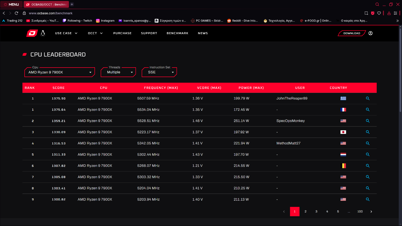Open the Cpu dropdown AMD Ryzen 9 7900X
Image resolution: width=402 pixels, height=226 pixels.
60,72
